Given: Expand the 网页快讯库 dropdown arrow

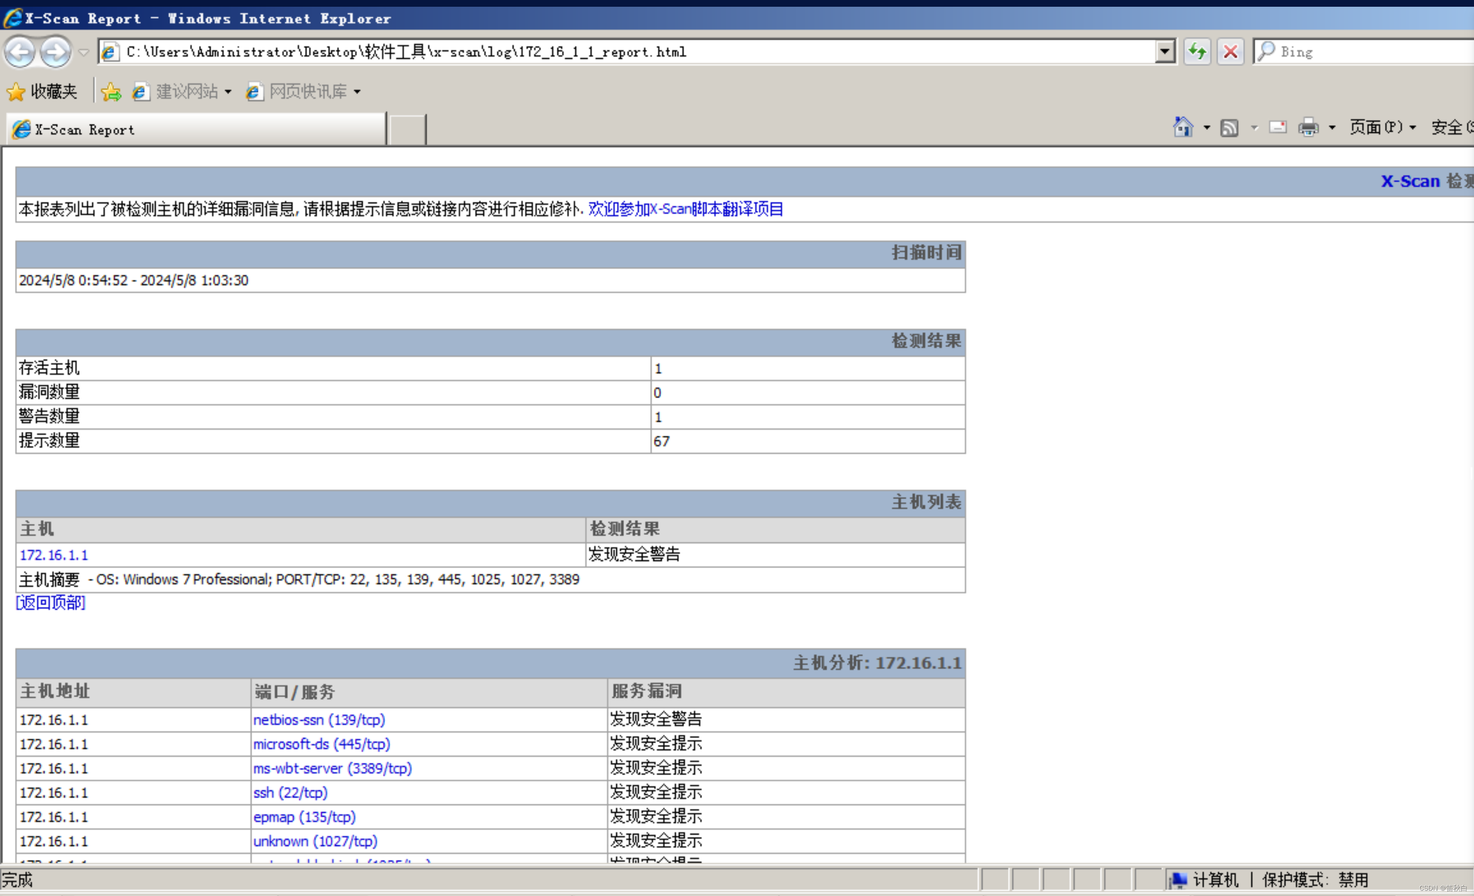Looking at the screenshot, I should pyautogui.click(x=357, y=92).
